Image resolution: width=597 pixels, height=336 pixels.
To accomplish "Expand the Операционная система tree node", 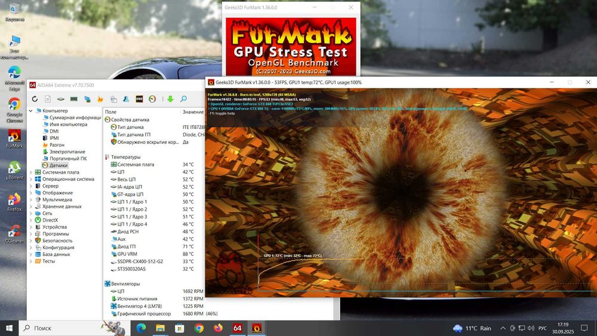I will click(31, 179).
